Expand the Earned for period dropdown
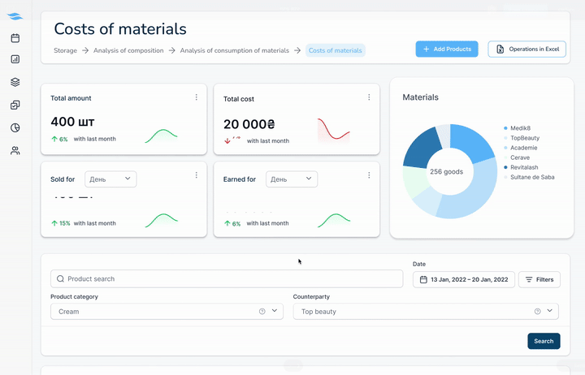Viewport: 585px width, 375px height. [291, 179]
